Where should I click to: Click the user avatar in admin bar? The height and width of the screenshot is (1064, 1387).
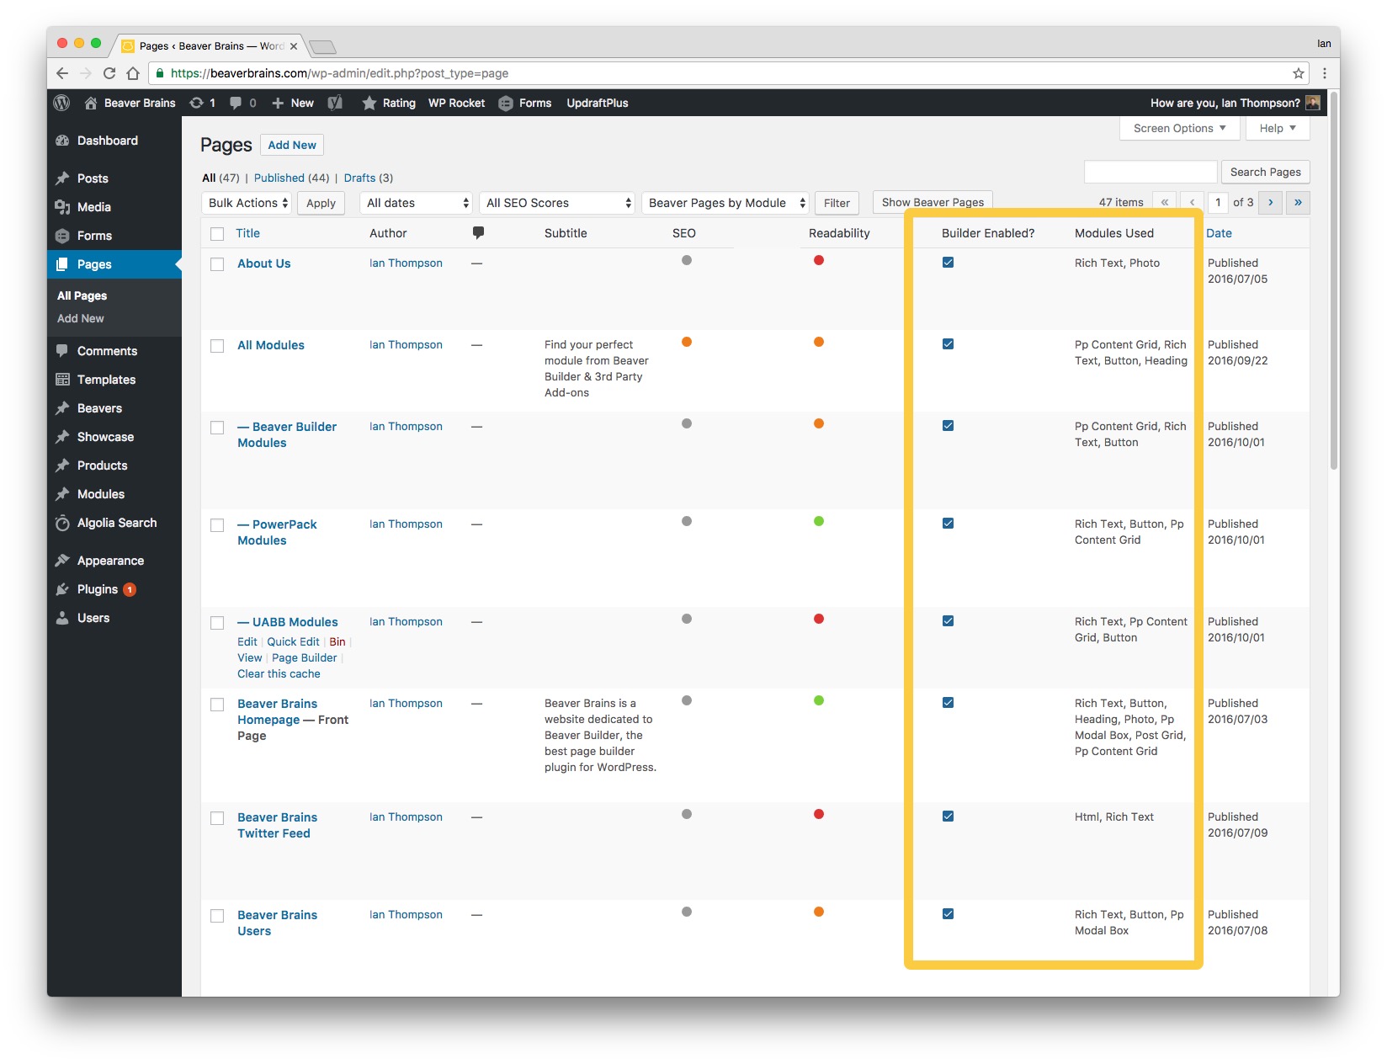1312,103
